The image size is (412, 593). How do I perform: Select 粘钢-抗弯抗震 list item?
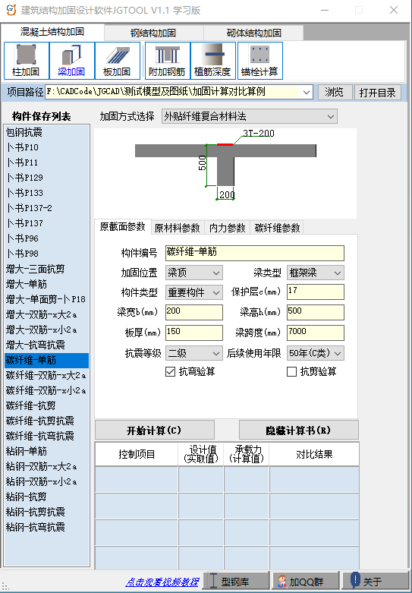coord(46,527)
